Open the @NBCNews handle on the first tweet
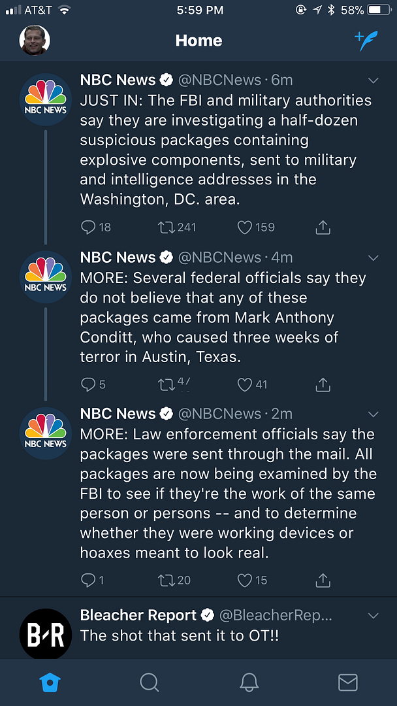Viewport: 397px width, 706px height. (x=219, y=80)
